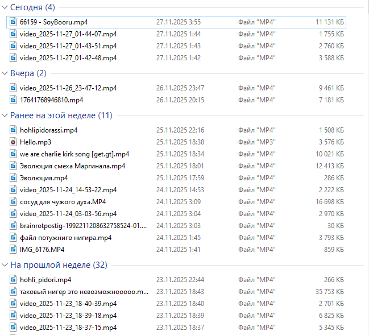This screenshot has height=335, width=369.
Task: Click the size value 11 131 КБ
Action: tap(330, 22)
